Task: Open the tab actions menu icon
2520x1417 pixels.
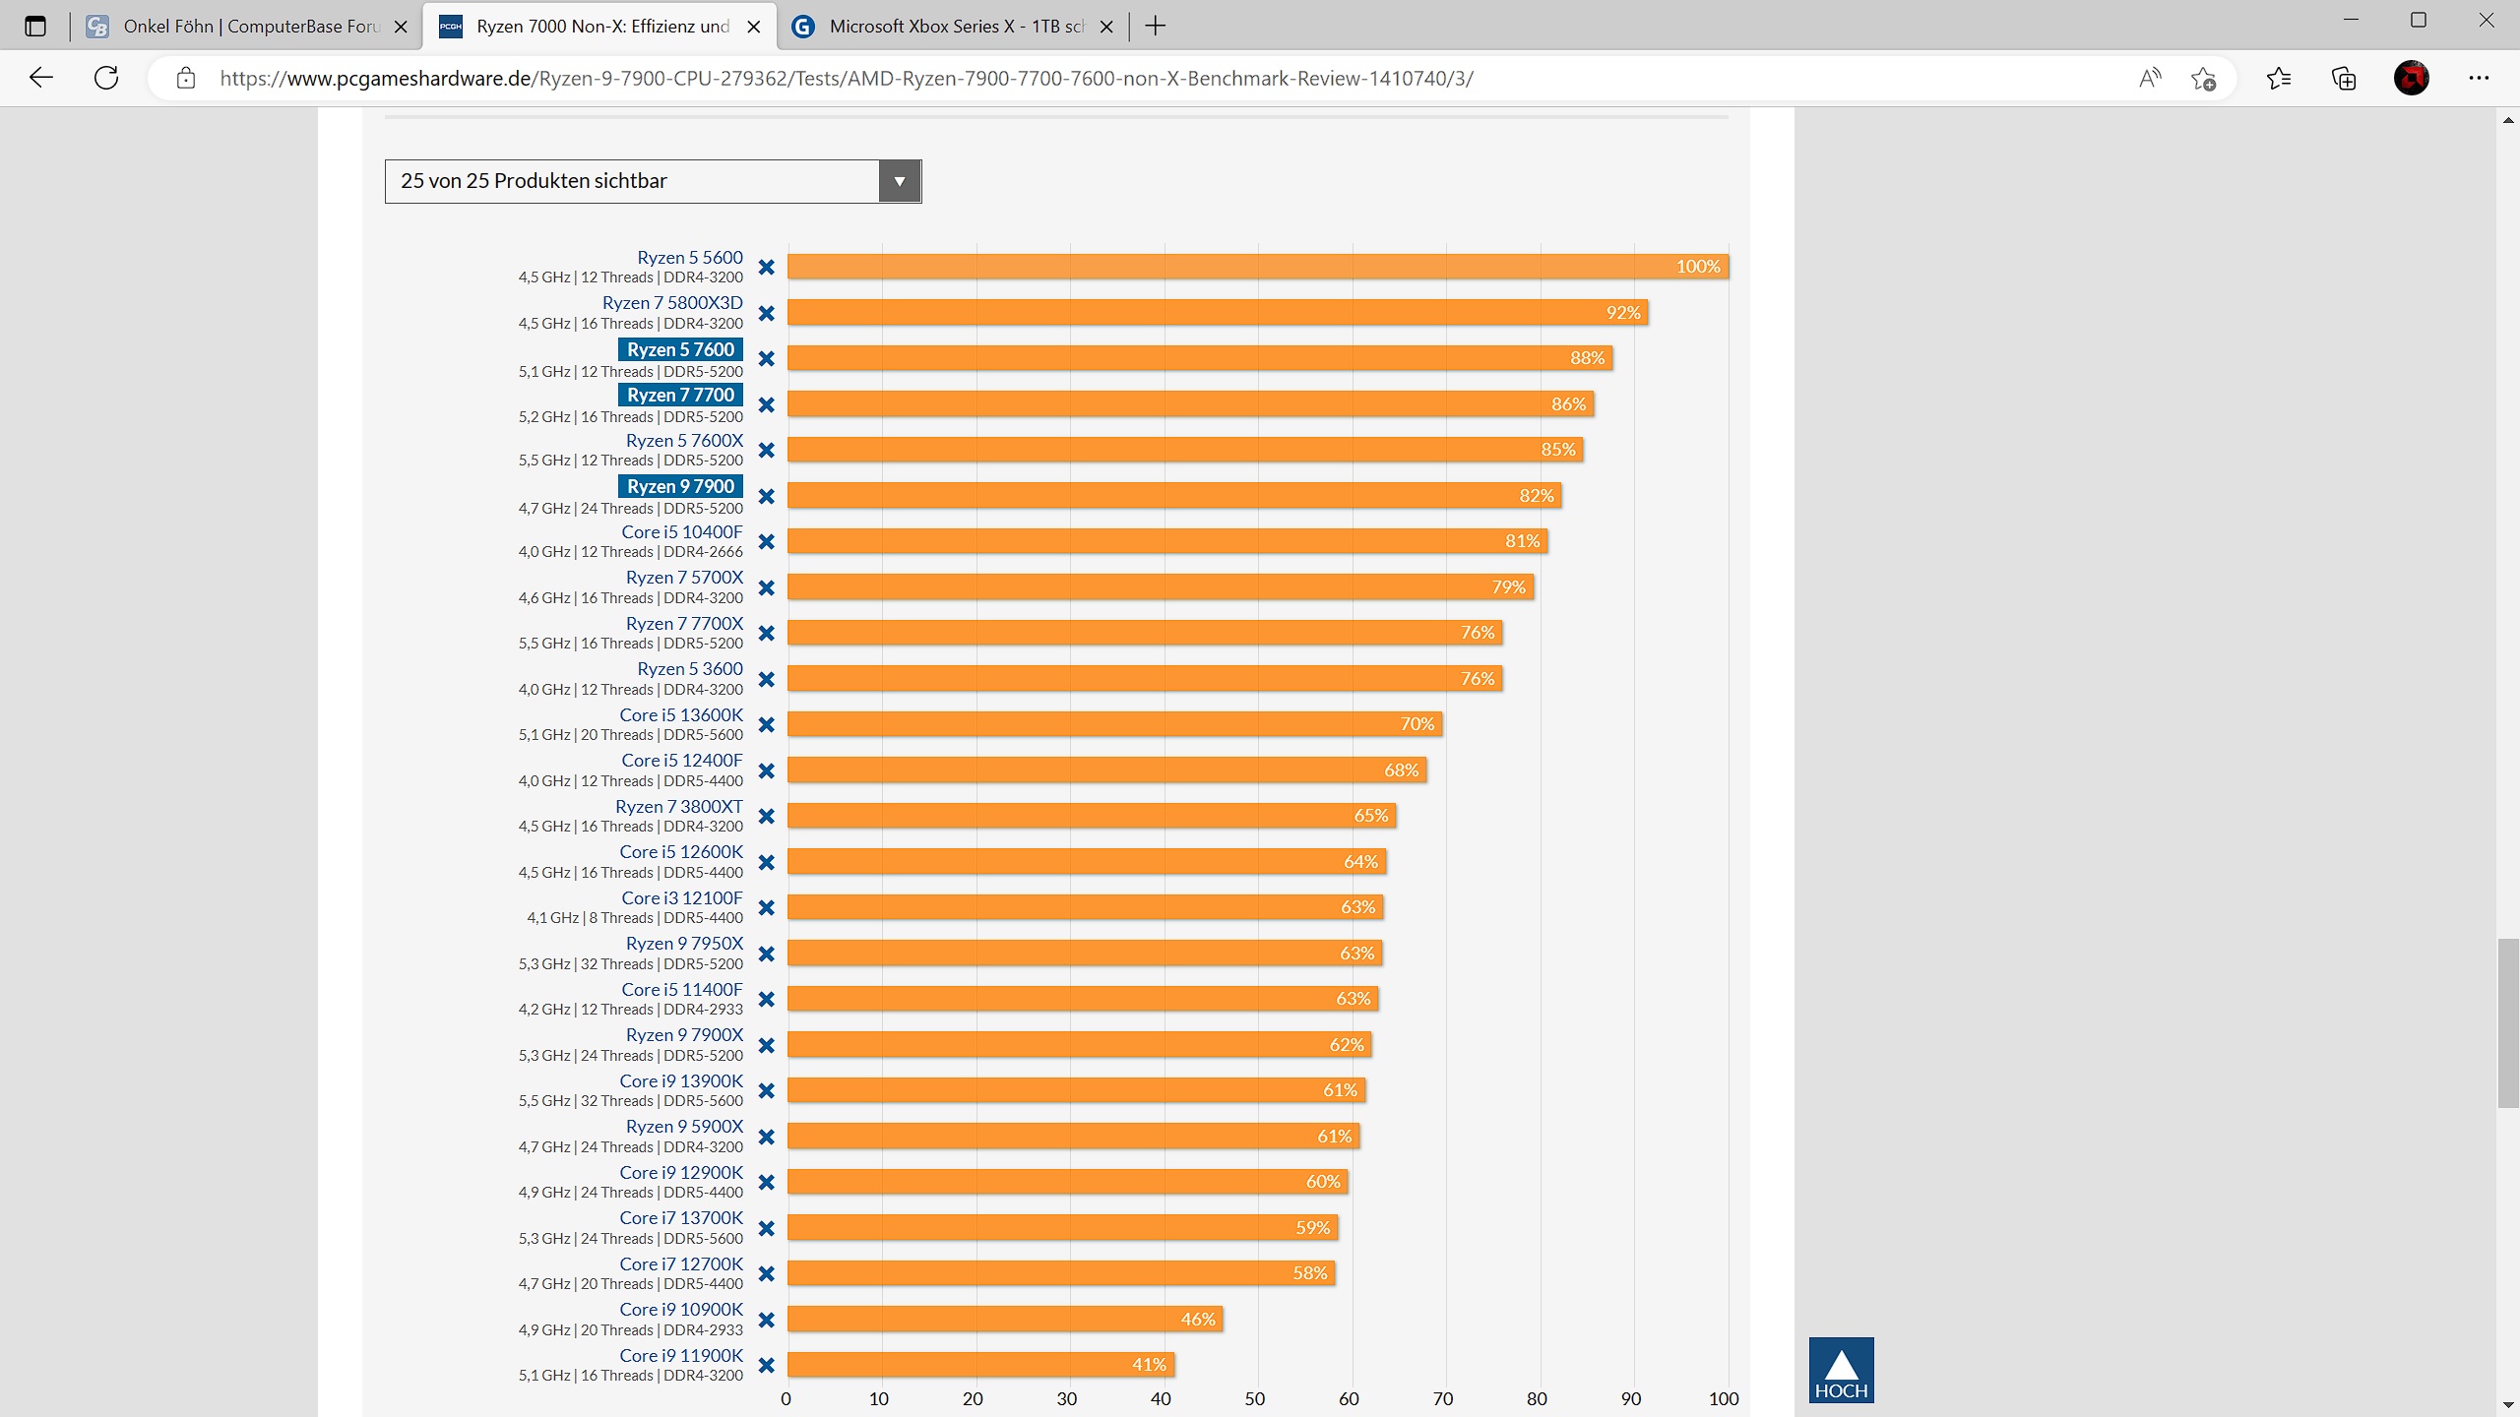Action: point(35,27)
